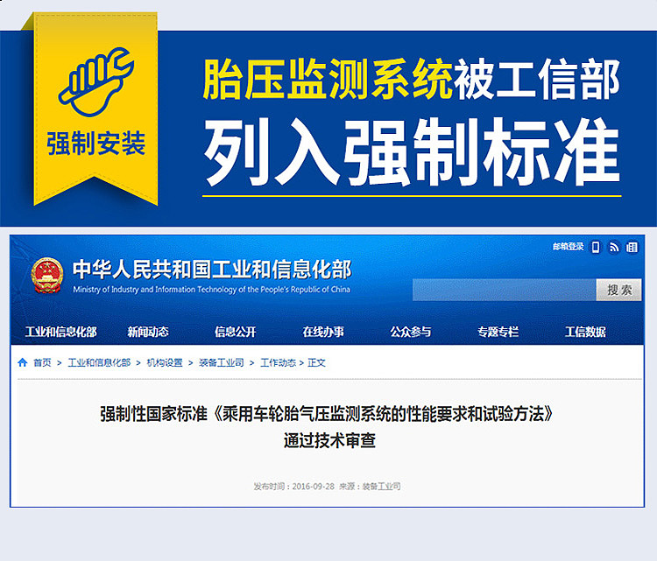Click the home icon in breadcrumb
Viewport: 657px width, 561px height.
point(22,362)
